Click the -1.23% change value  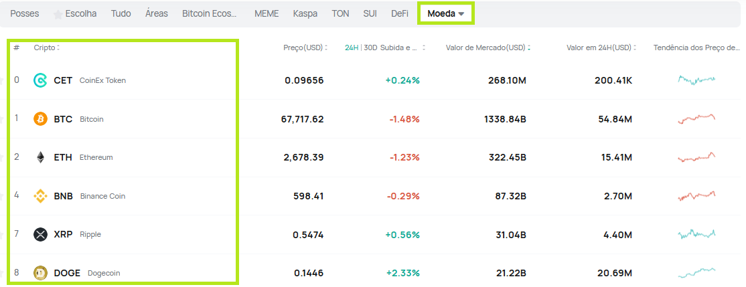[x=404, y=157]
